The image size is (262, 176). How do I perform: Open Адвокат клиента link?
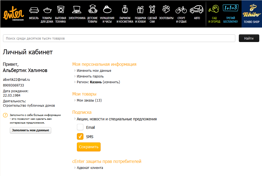90,168
